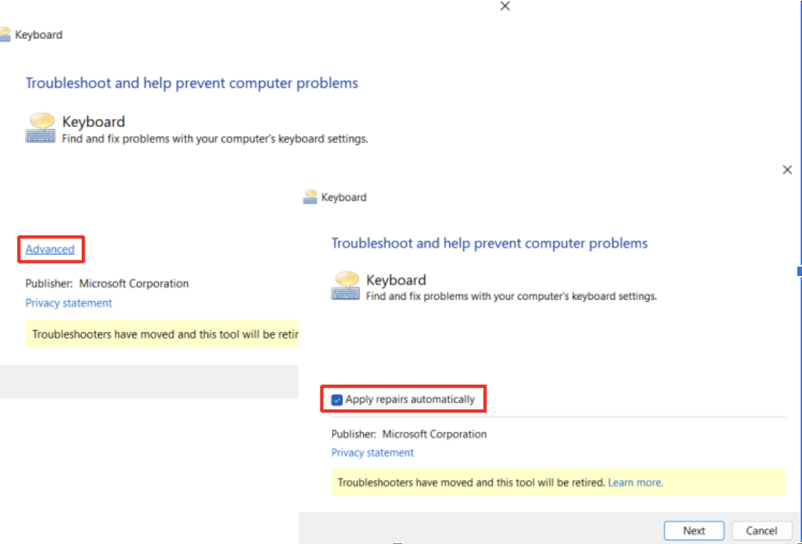
Task: Click the blue marker on the right edge
Action: point(799,270)
